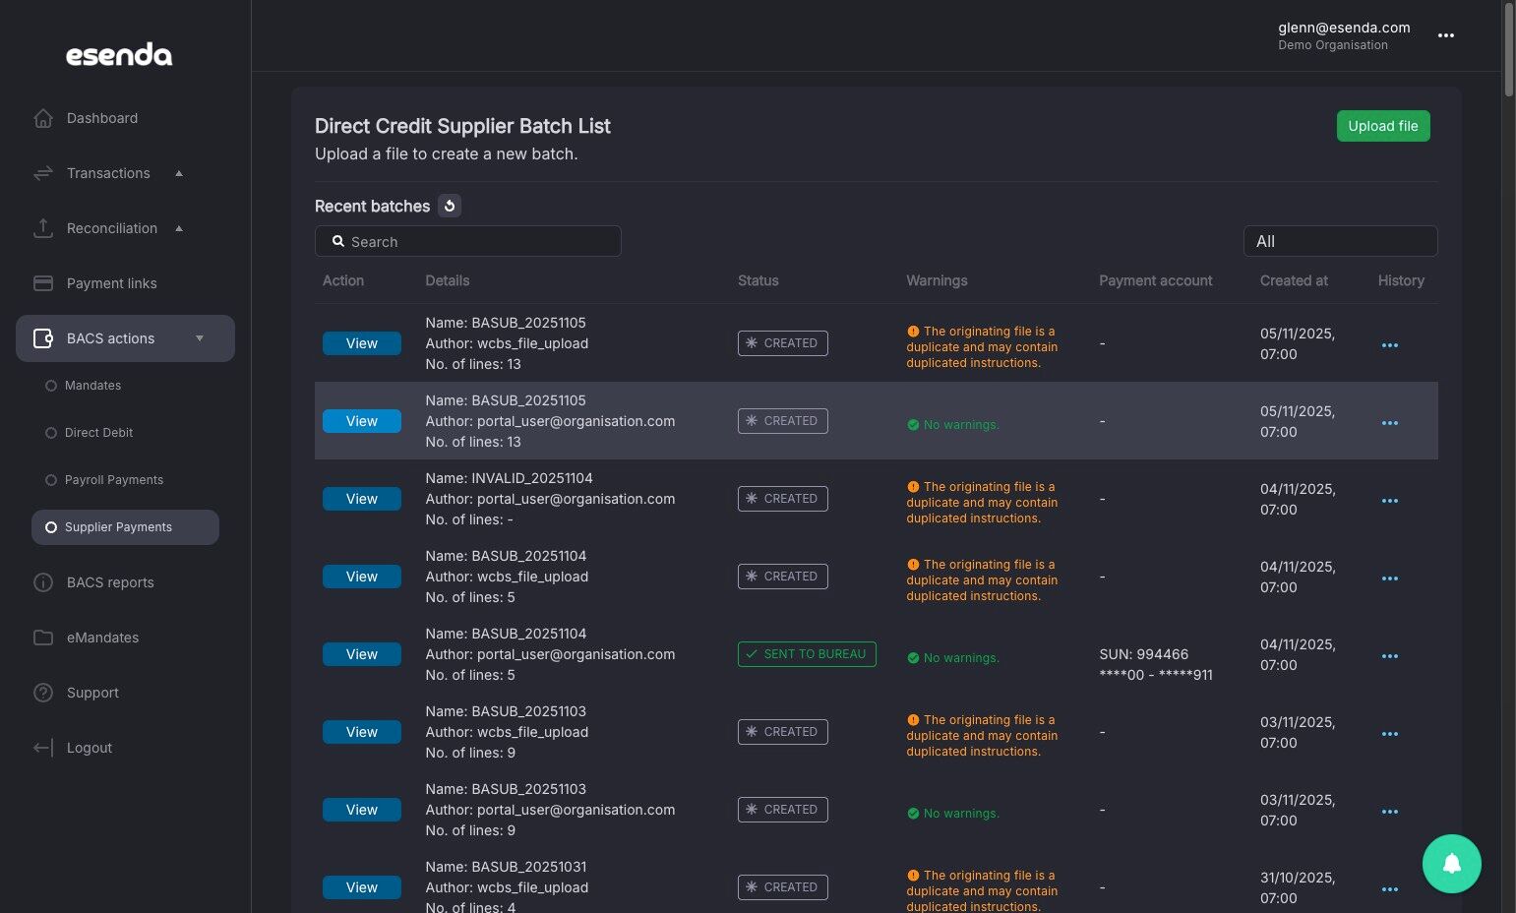Click the 'SUN: 994466' payment account text

pos(1143,654)
